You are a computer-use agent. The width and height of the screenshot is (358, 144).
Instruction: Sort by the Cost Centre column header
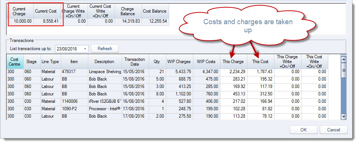[15, 62]
